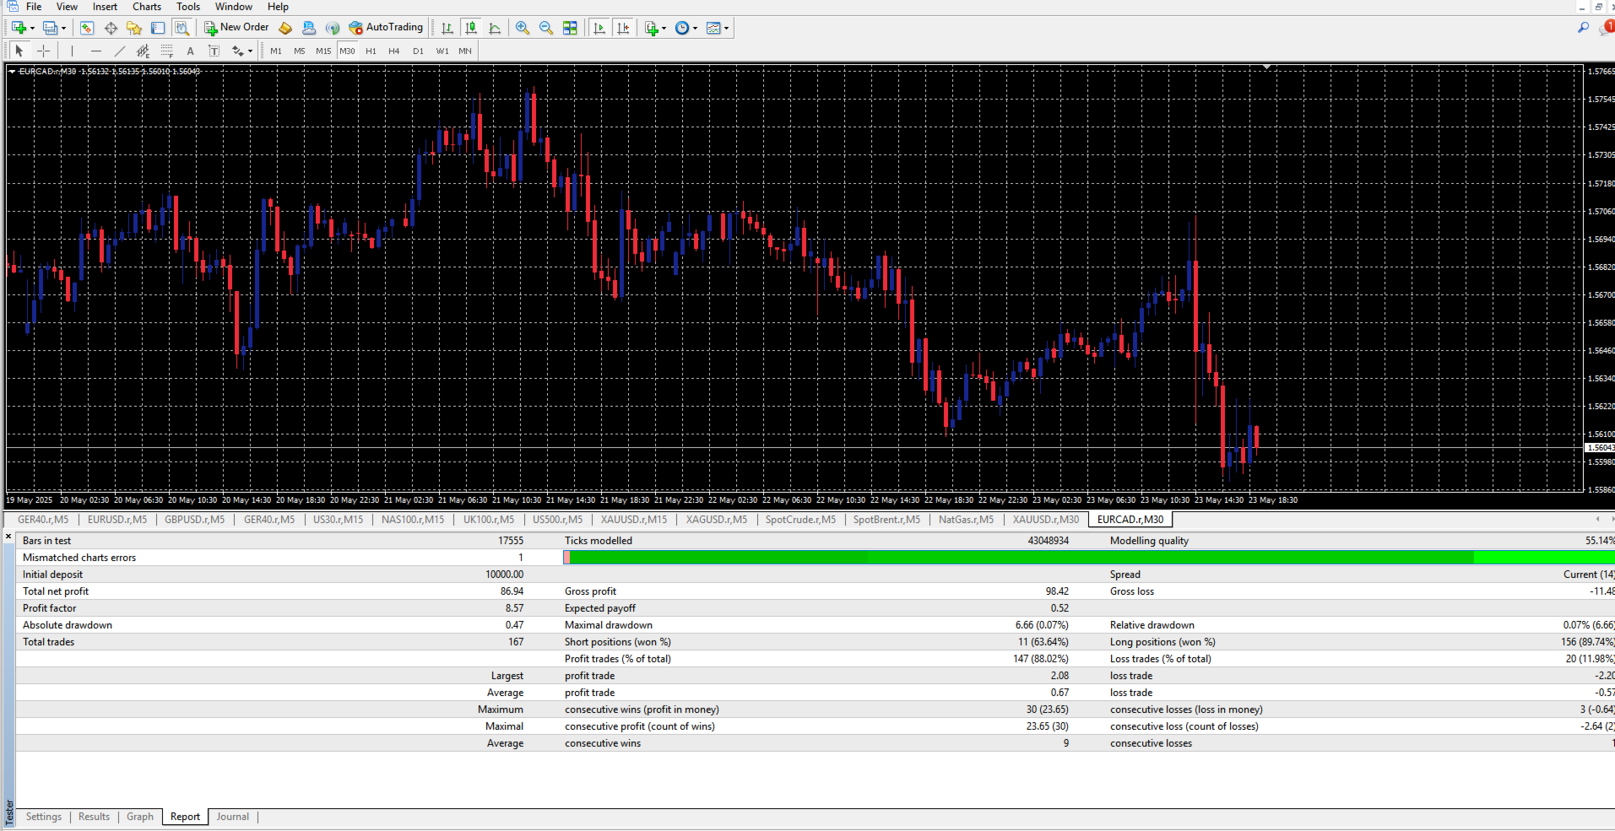Set timeframe to H1
Viewport: 1615px width, 831px height.
click(371, 51)
